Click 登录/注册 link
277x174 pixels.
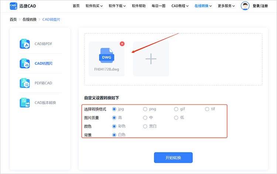point(260,6)
